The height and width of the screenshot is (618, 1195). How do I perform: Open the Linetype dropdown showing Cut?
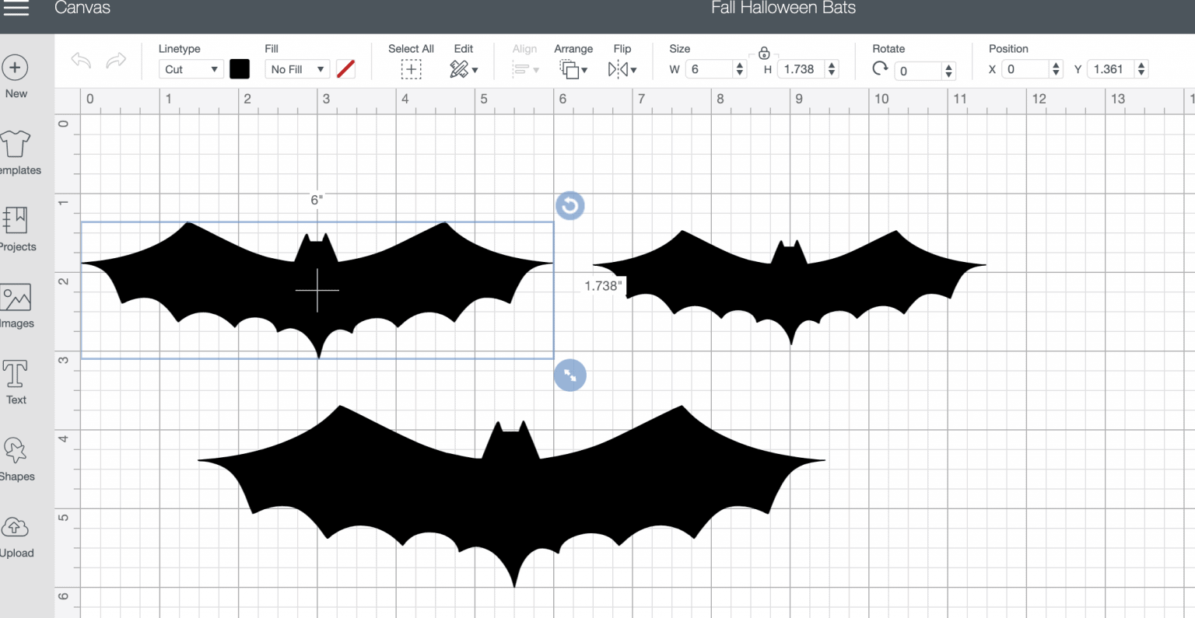pyautogui.click(x=191, y=69)
